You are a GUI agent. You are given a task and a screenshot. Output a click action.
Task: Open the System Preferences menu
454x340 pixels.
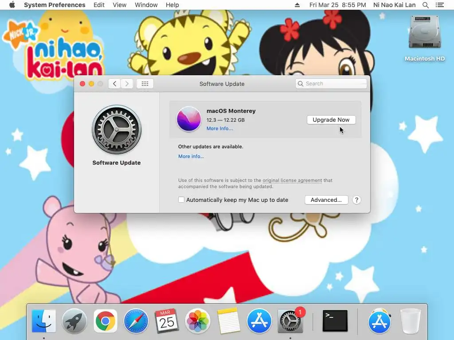pyautogui.click(x=55, y=5)
